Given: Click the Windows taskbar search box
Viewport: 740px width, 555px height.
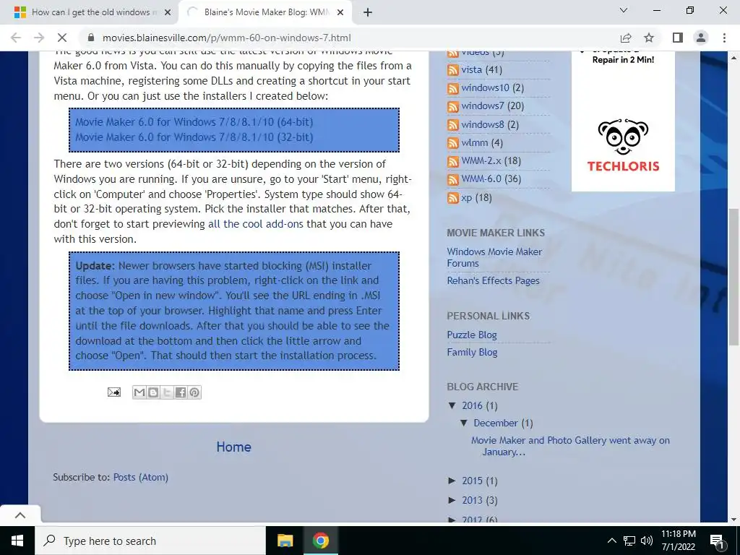Looking at the screenshot, I should click(x=150, y=541).
